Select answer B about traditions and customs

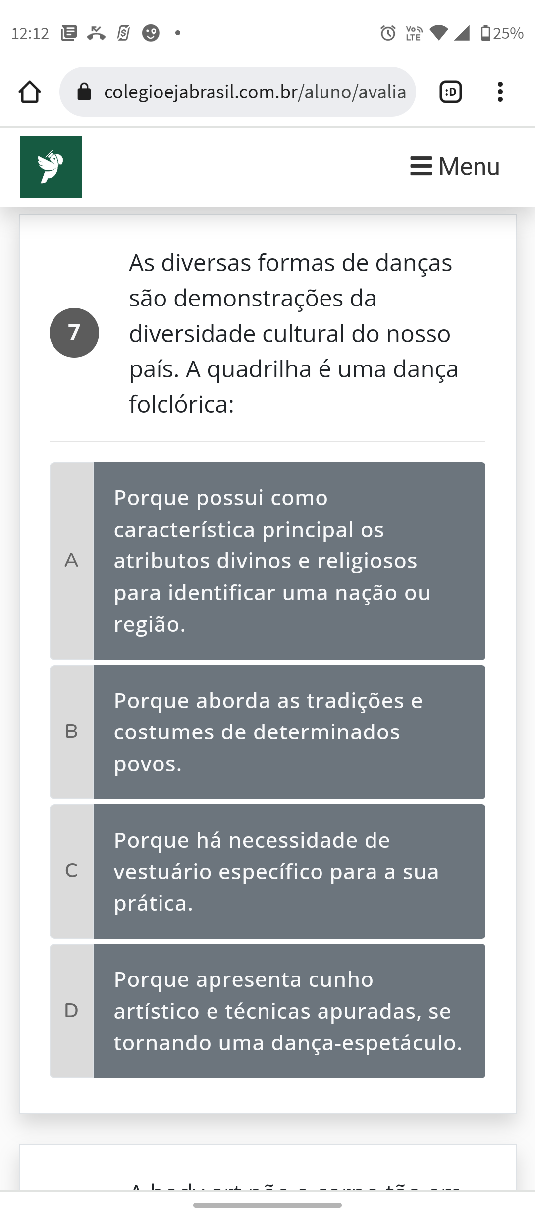289,732
